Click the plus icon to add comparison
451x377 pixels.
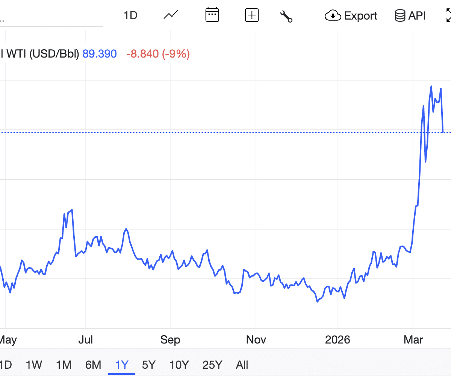pos(251,15)
